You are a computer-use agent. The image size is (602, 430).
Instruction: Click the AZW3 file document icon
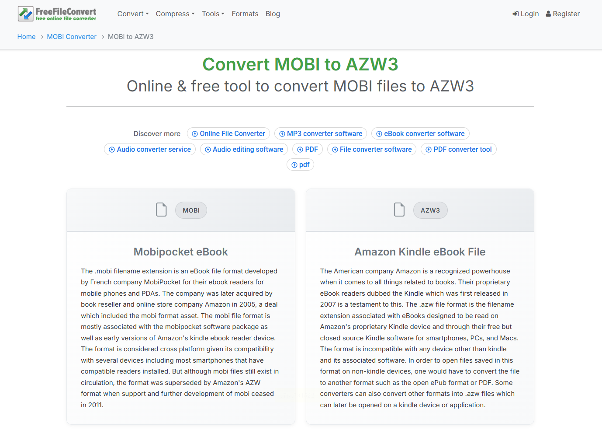(x=399, y=210)
